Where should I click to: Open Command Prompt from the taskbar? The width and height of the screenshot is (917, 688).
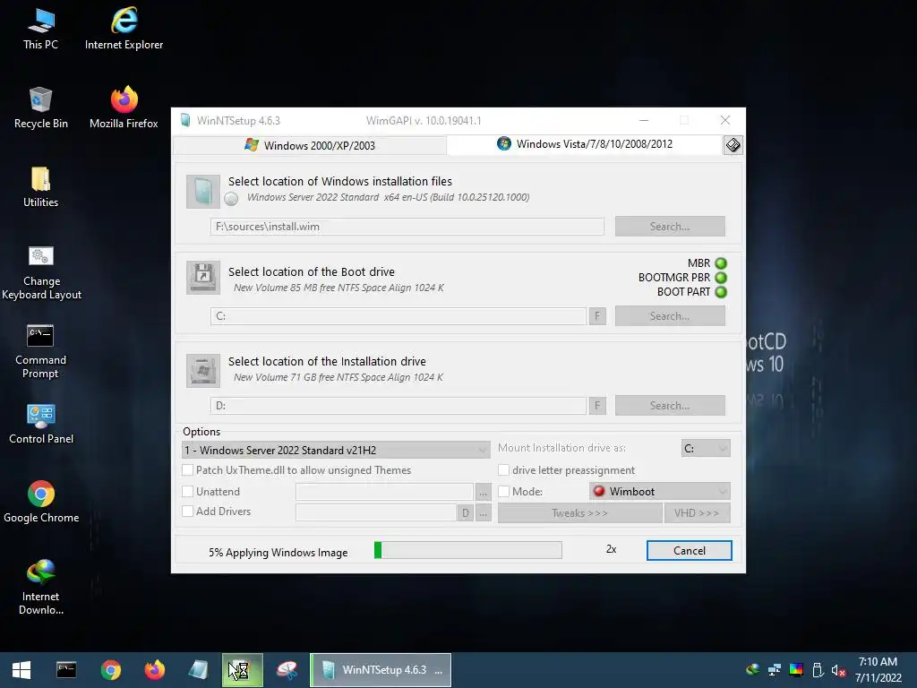pos(66,670)
